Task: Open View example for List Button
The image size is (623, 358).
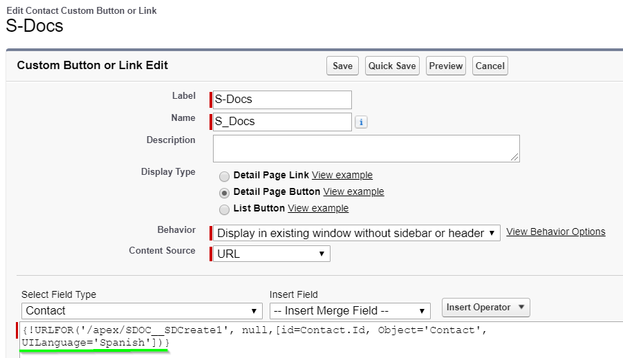Action: [x=318, y=208]
